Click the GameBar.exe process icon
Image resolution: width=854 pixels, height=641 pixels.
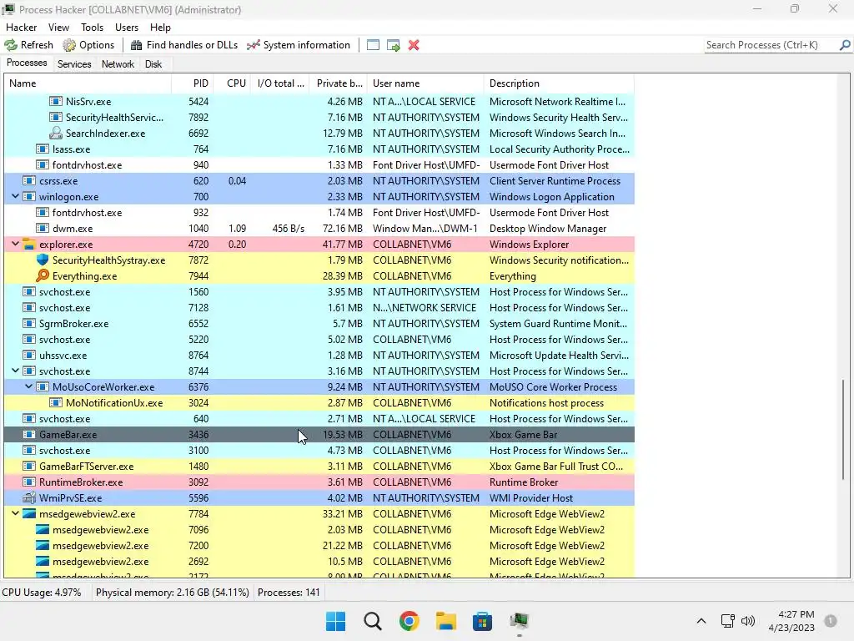29,434
